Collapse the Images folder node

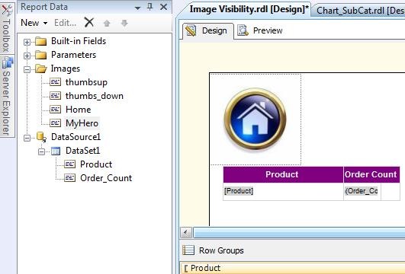tap(27, 69)
